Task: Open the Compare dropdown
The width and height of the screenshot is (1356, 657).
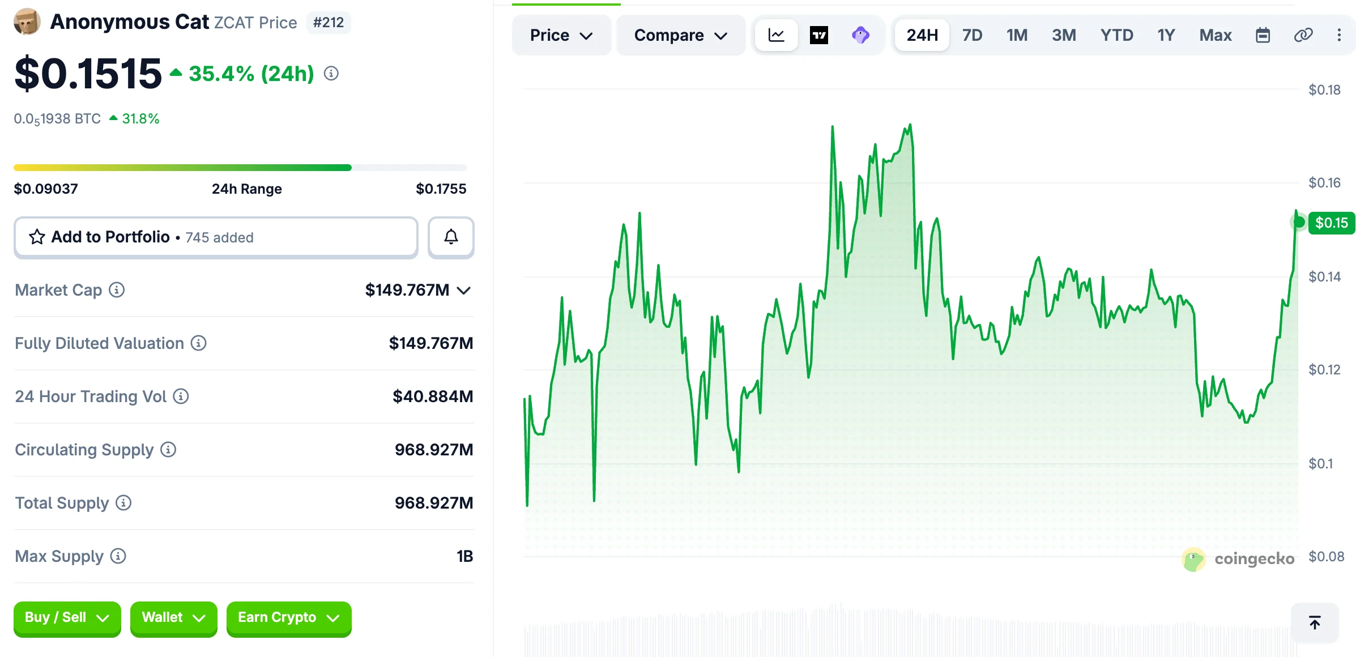Action: (680, 35)
